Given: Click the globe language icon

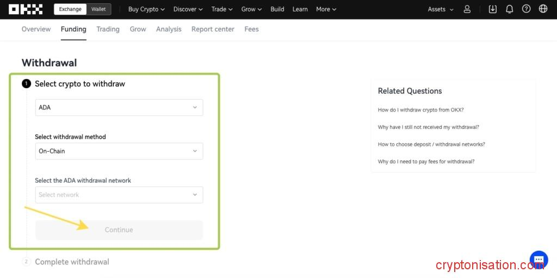Looking at the screenshot, I should (x=543, y=9).
